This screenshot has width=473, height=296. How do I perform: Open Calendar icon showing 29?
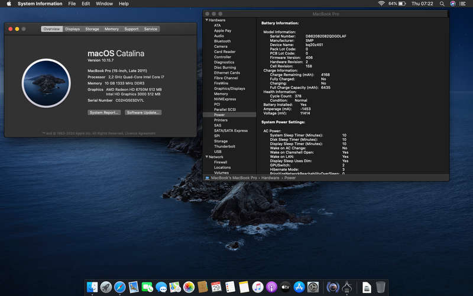(x=216, y=287)
